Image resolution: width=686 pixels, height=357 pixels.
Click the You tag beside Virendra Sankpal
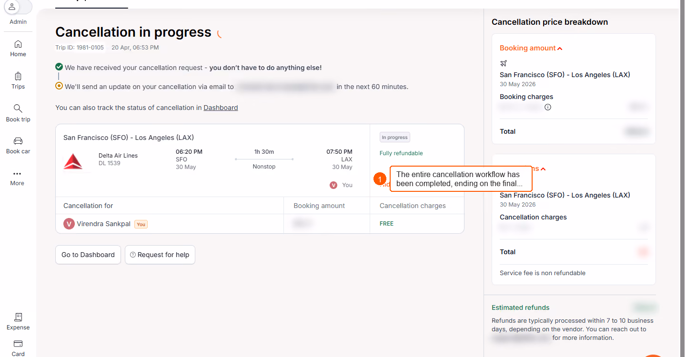pyautogui.click(x=141, y=224)
